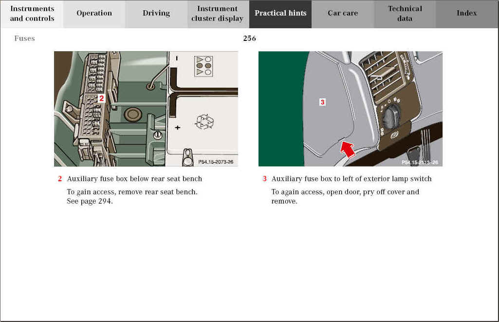499x322 pixels.
Task: Open the Car care tab
Action: click(343, 14)
